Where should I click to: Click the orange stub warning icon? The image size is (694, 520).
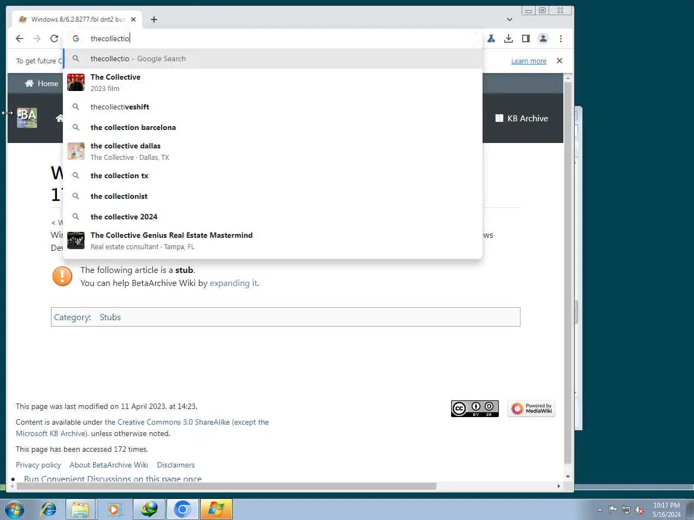62,276
